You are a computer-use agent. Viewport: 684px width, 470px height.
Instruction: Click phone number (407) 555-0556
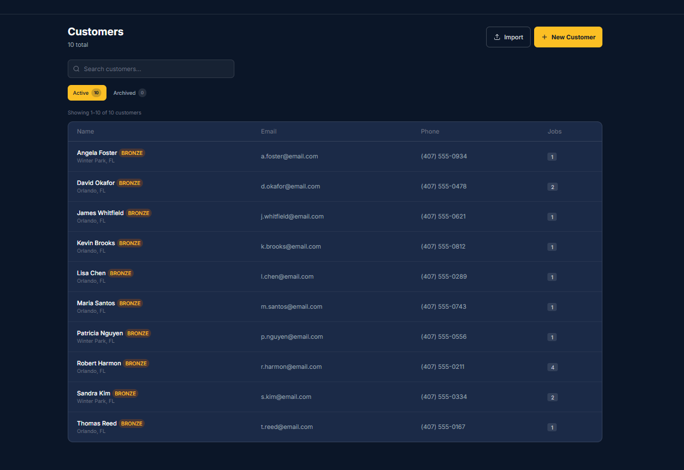(444, 336)
